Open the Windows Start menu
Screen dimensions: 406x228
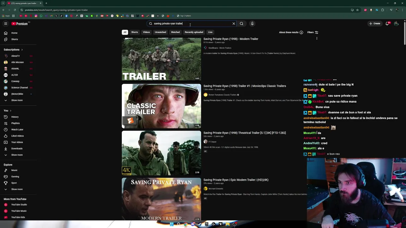click(x=172, y=224)
